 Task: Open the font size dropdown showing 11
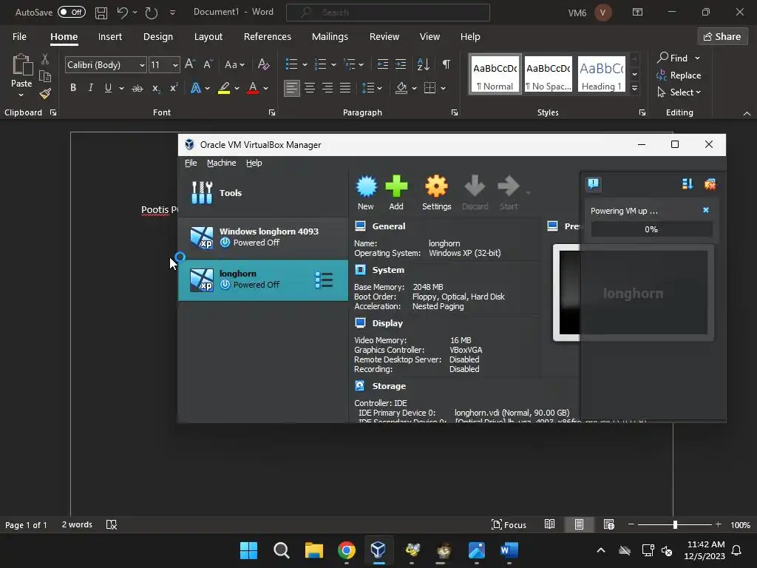pos(175,65)
